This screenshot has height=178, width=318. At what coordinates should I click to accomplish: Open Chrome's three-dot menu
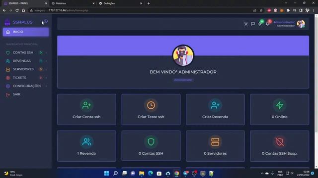(x=314, y=10)
